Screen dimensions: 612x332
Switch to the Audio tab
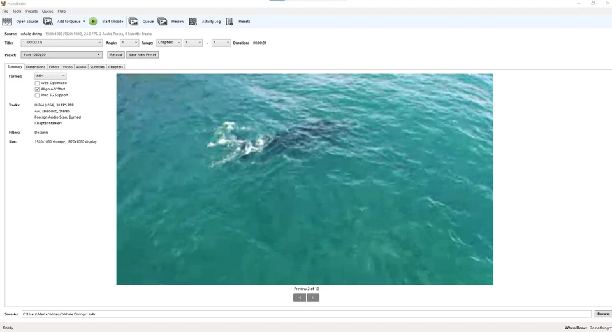point(81,67)
